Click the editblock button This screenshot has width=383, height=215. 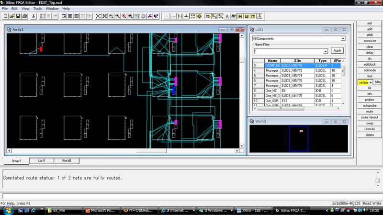coord(370,64)
